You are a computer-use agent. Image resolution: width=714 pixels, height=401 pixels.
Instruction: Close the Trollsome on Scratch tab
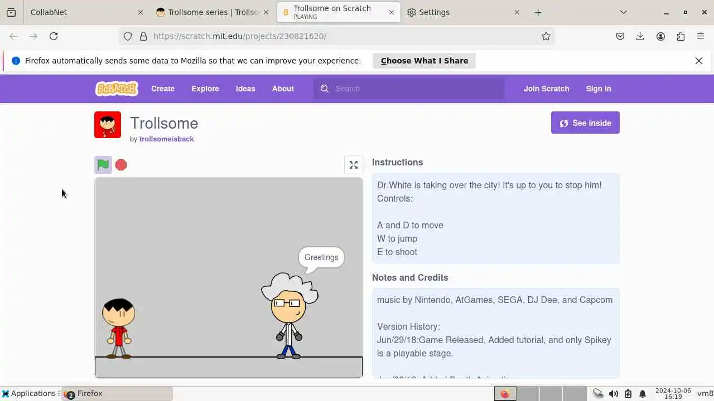(392, 12)
